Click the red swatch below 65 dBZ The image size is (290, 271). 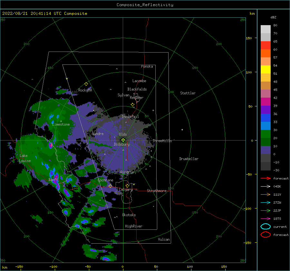pos(266,45)
